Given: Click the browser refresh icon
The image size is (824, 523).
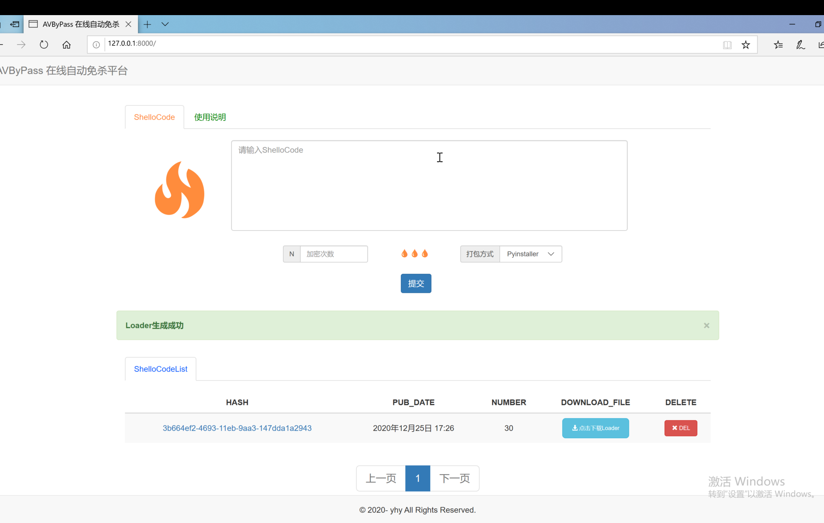Looking at the screenshot, I should [44, 45].
